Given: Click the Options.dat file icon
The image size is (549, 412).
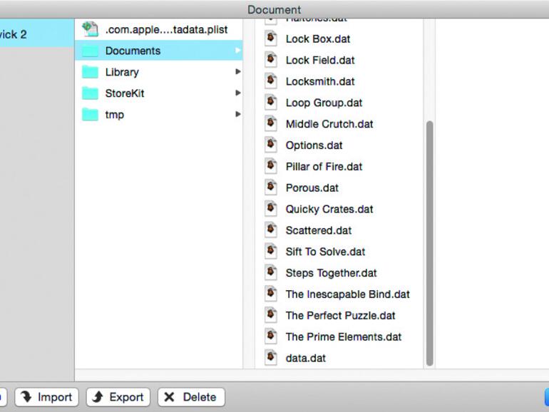Looking at the screenshot, I should tap(271, 145).
